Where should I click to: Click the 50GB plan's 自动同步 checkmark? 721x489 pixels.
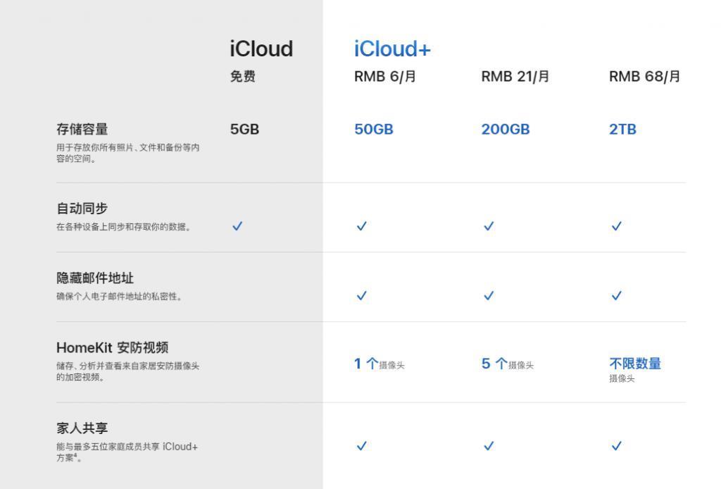click(x=361, y=226)
